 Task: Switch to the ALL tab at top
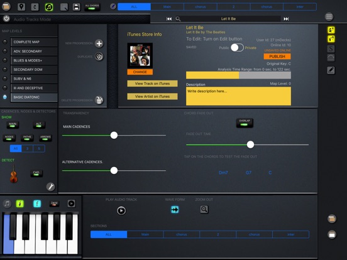tap(134, 7)
